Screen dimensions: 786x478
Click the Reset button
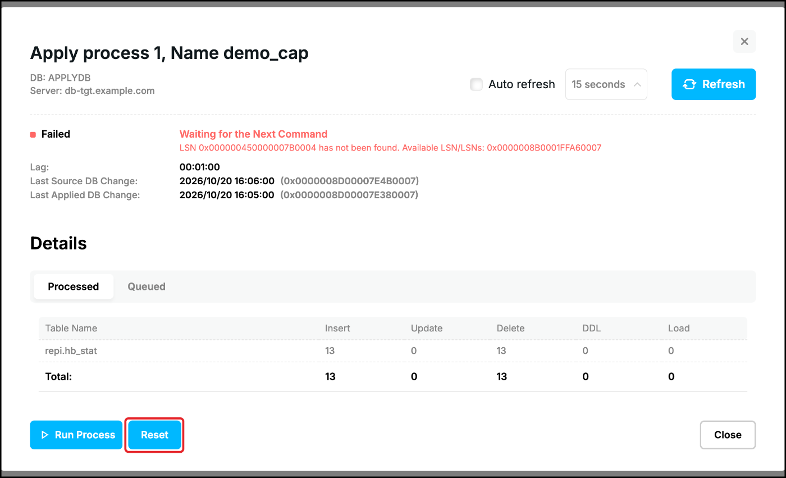click(154, 435)
